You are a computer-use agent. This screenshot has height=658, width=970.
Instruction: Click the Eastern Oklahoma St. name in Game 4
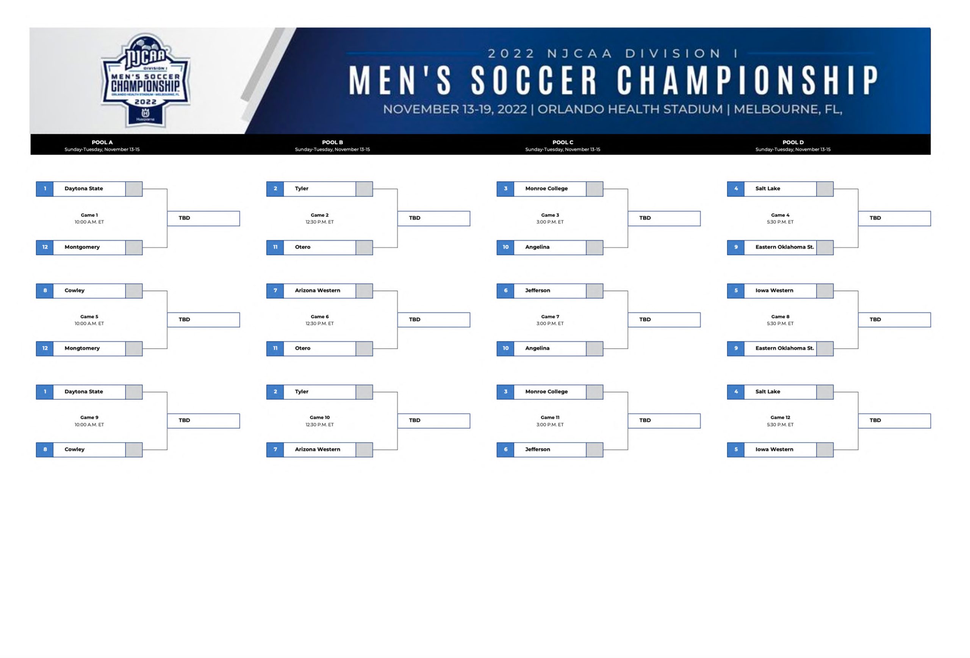[785, 247]
